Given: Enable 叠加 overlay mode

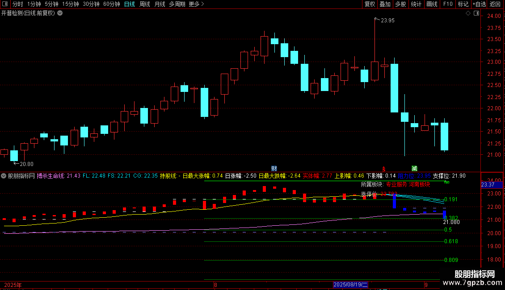Looking at the screenshot, I should pos(385,4).
